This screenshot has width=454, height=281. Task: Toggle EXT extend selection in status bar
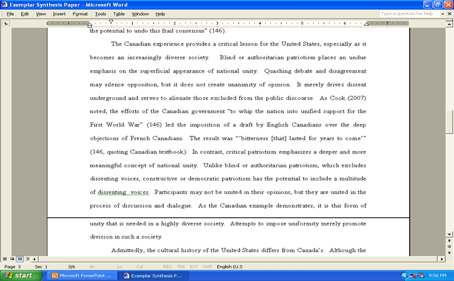[194, 266]
